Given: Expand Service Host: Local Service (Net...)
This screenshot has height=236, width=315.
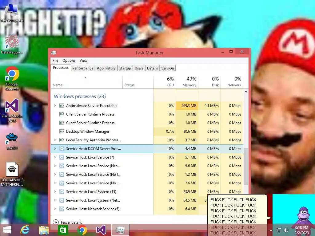Looking at the screenshot, I should [x=55, y=166].
